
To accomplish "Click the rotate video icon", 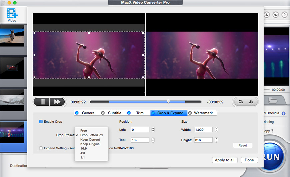I will (240, 102).
